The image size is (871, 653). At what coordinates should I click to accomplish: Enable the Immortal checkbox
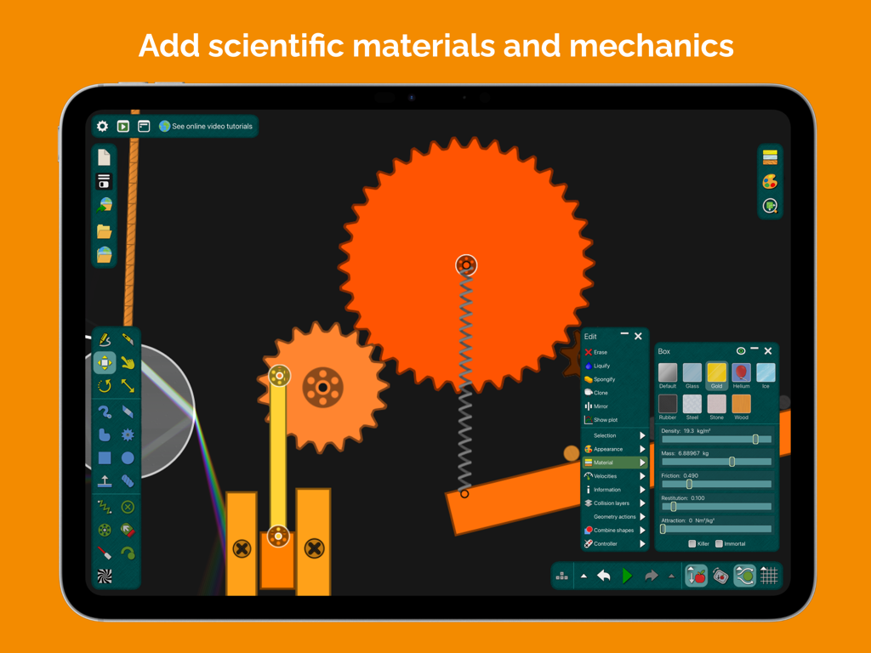(x=719, y=544)
